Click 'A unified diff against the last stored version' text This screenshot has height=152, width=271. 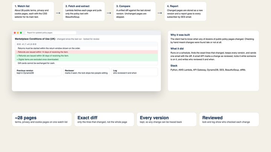pos(133,14)
